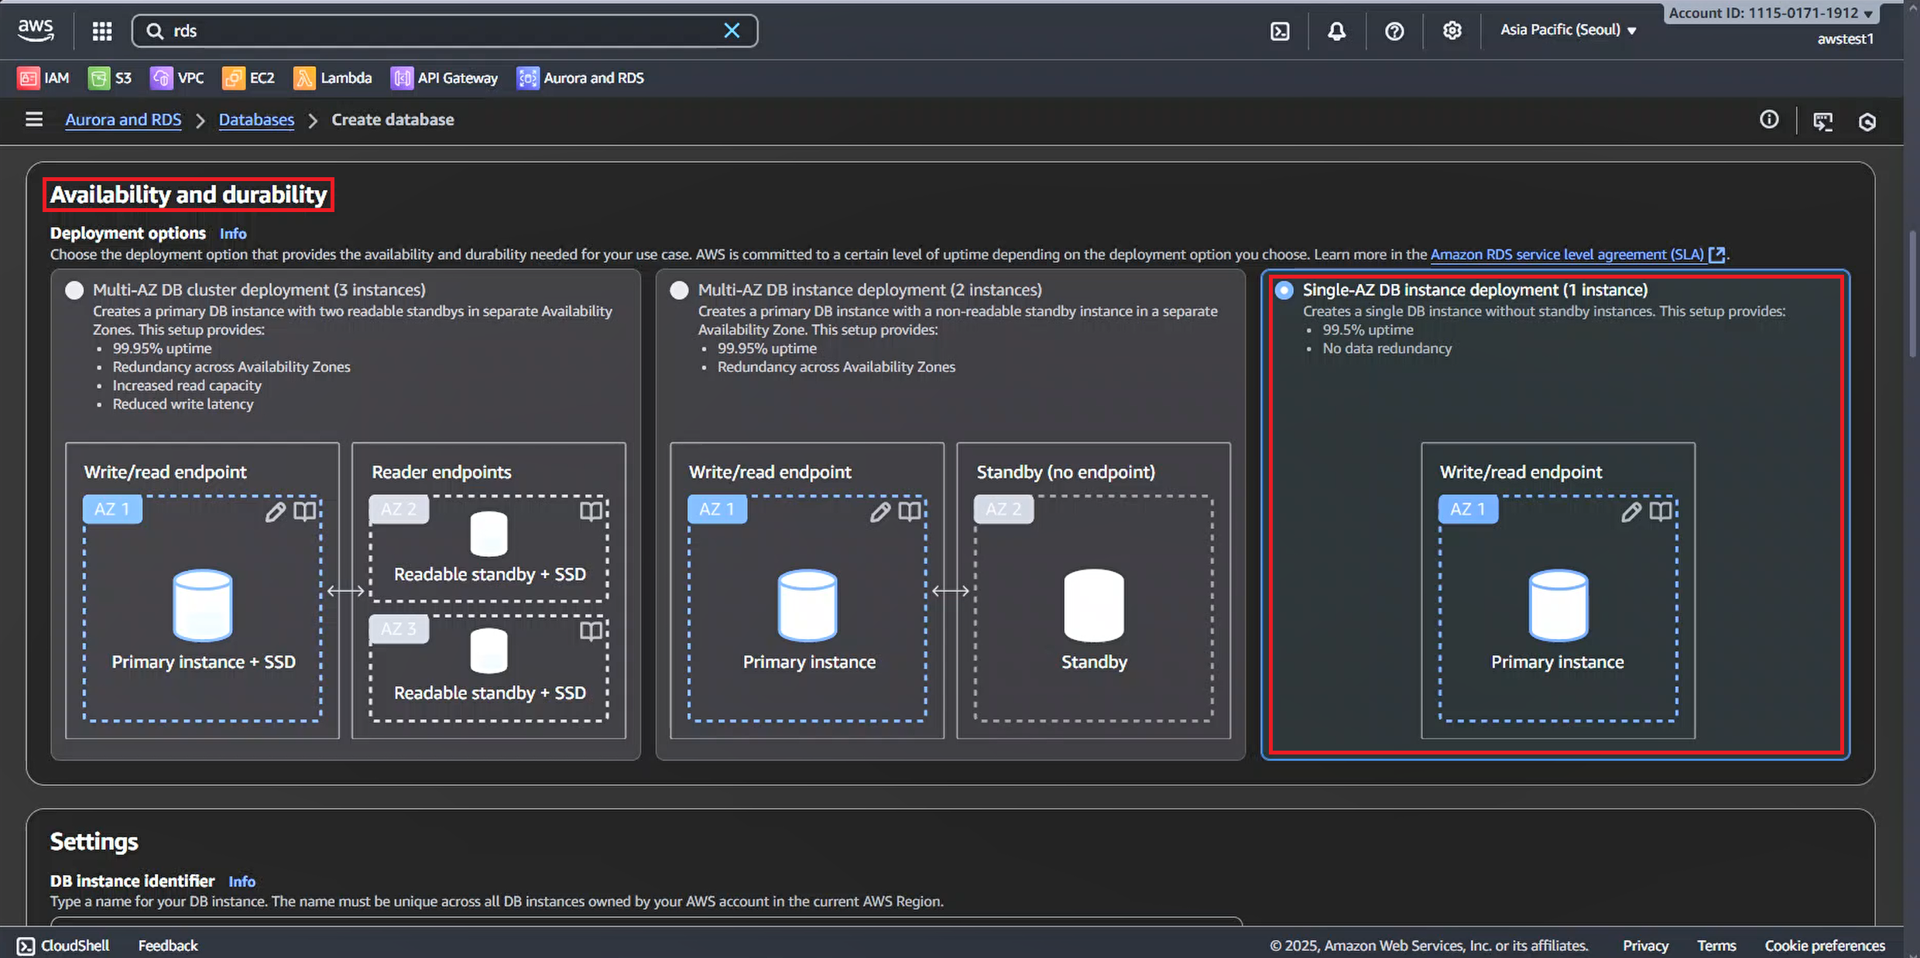1920x958 pixels.
Task: Expand the Account ID dropdown
Action: coord(1770,13)
